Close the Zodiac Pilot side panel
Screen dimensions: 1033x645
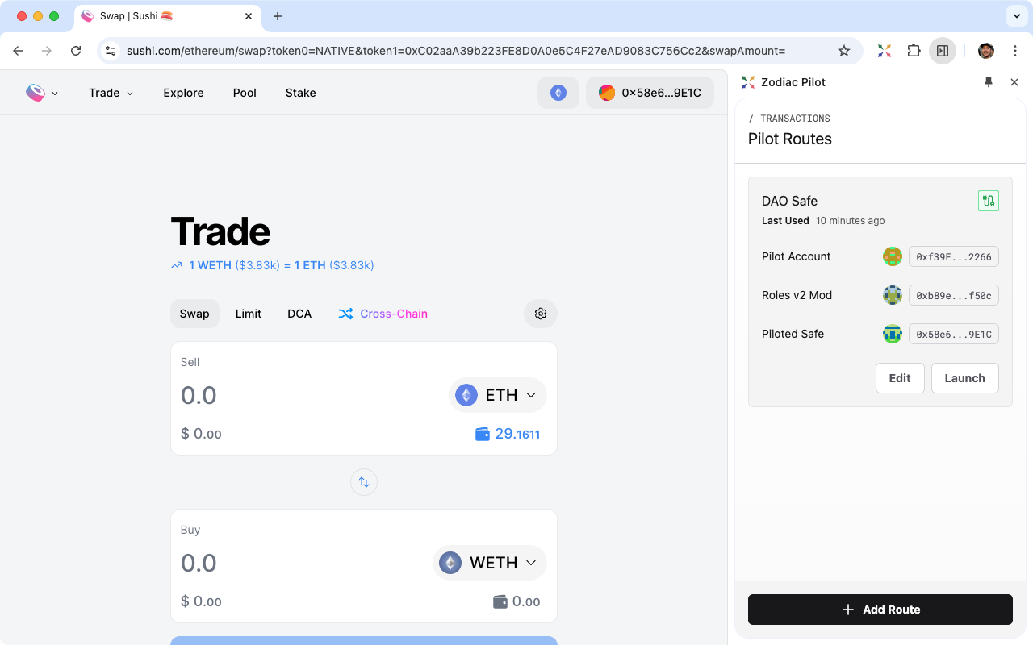point(1014,82)
